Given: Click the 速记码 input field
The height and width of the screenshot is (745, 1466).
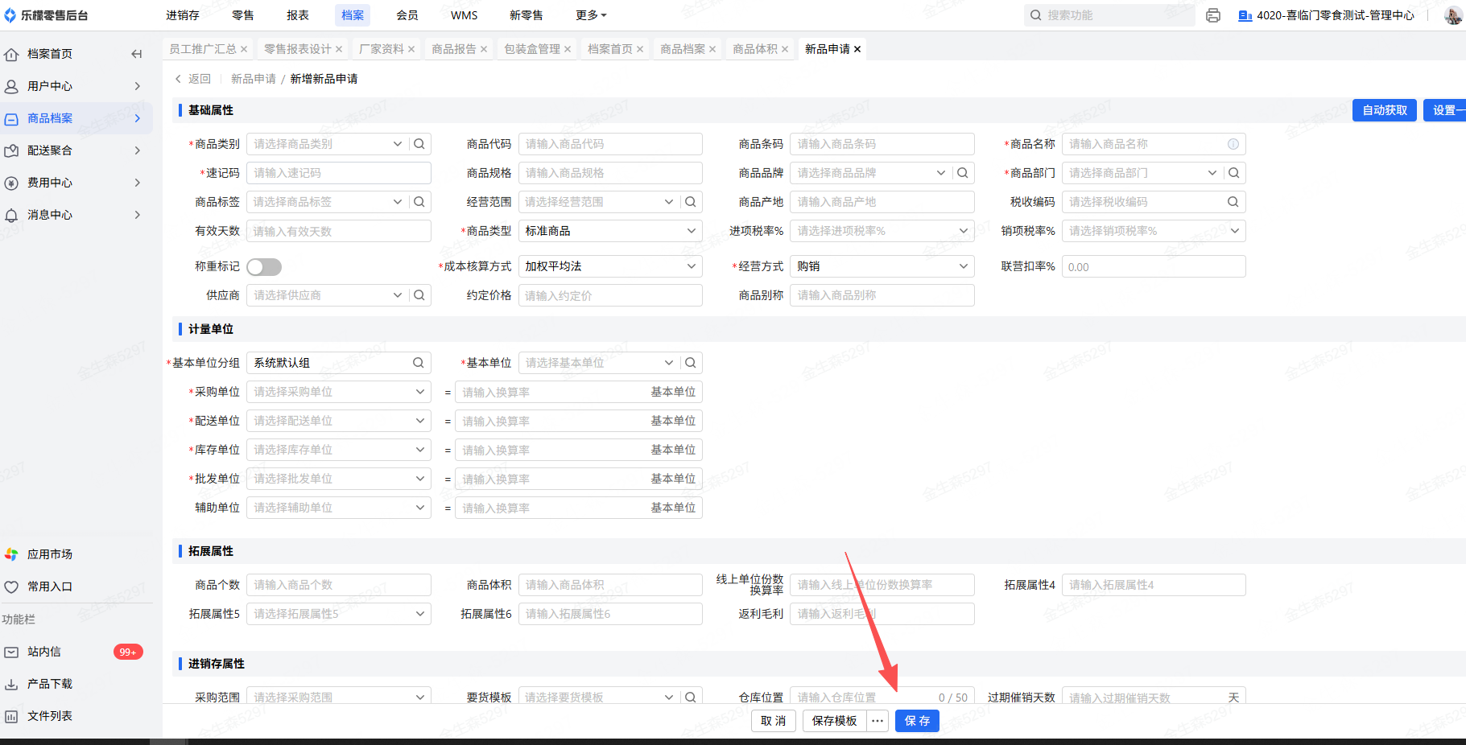Looking at the screenshot, I should pyautogui.click(x=339, y=173).
